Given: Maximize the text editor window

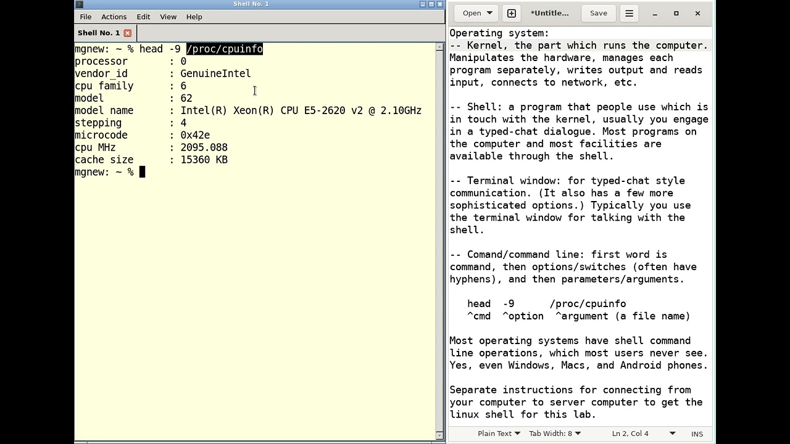Looking at the screenshot, I should (676, 13).
